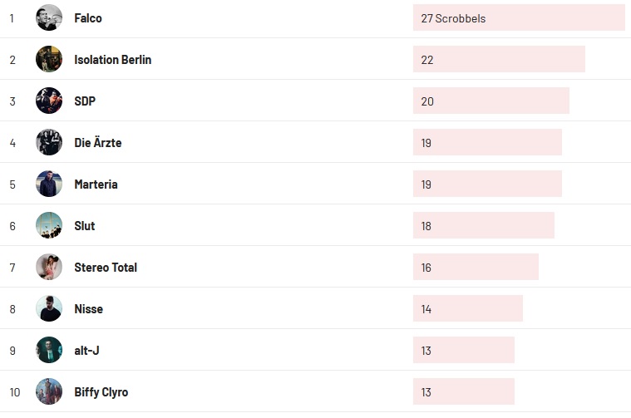Click the 27 Scrobbels bar for Falco
631x418 pixels.
[x=518, y=18]
